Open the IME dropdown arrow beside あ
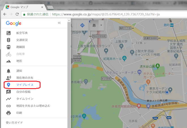The image size is (187, 128). click(101, 25)
